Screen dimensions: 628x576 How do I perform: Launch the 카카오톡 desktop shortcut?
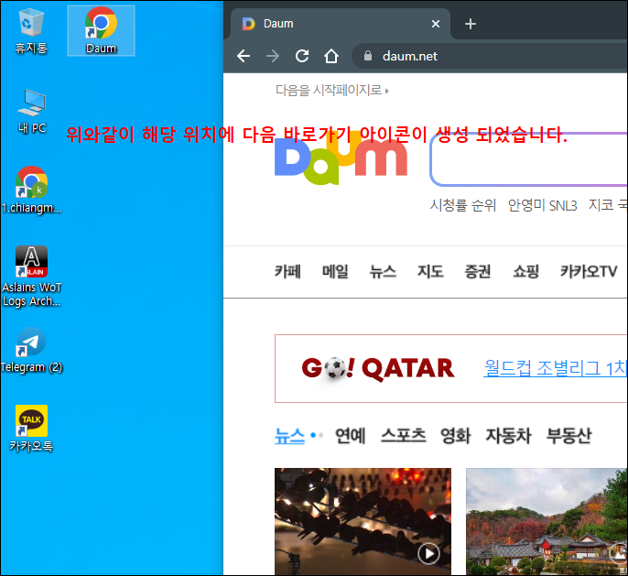(x=31, y=429)
